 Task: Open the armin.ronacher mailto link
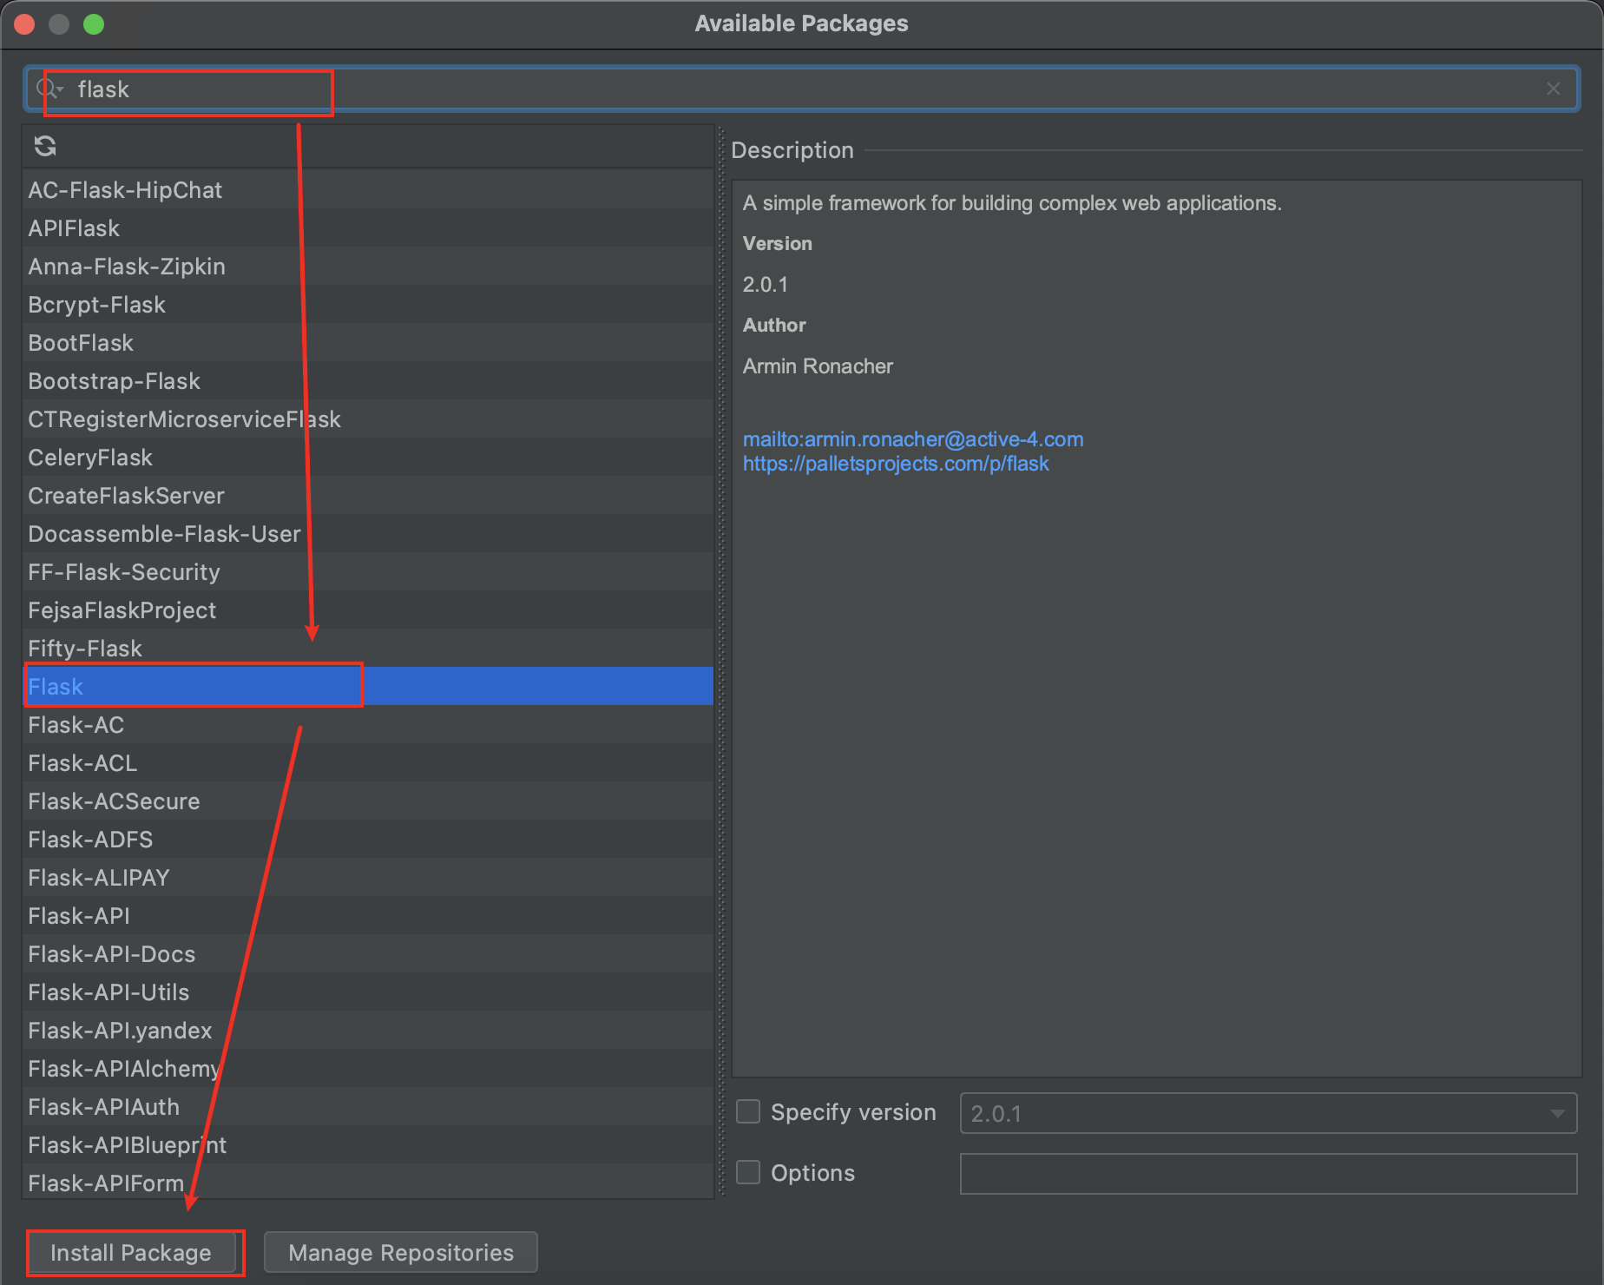tap(913, 439)
